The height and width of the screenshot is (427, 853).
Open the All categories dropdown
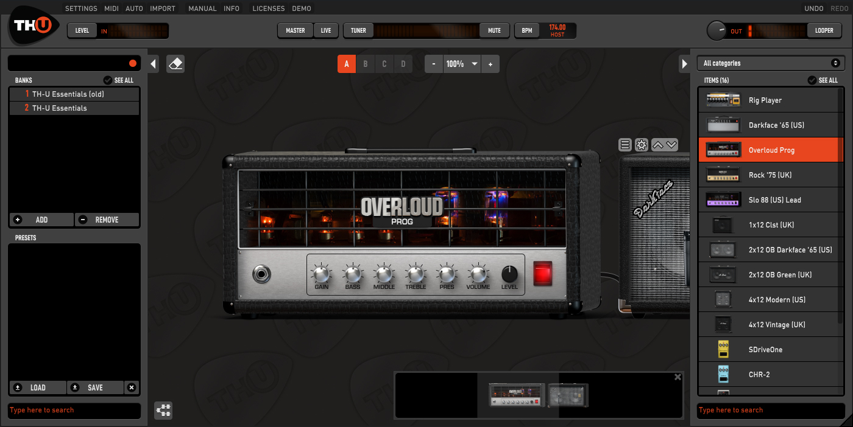[771, 63]
